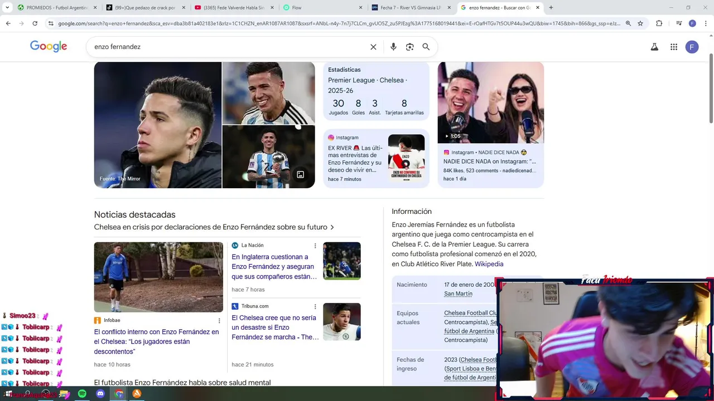Open the Google account avatar menu

[692, 47]
